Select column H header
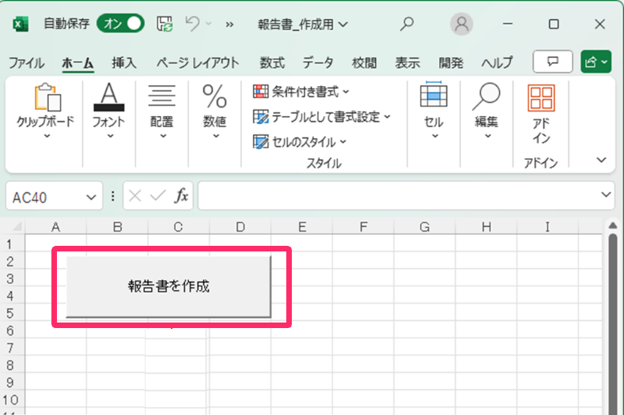 [x=486, y=227]
